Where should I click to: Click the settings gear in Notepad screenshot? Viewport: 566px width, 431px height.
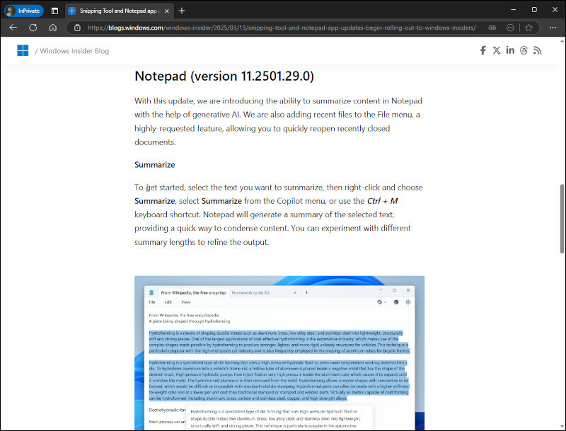[x=408, y=302]
